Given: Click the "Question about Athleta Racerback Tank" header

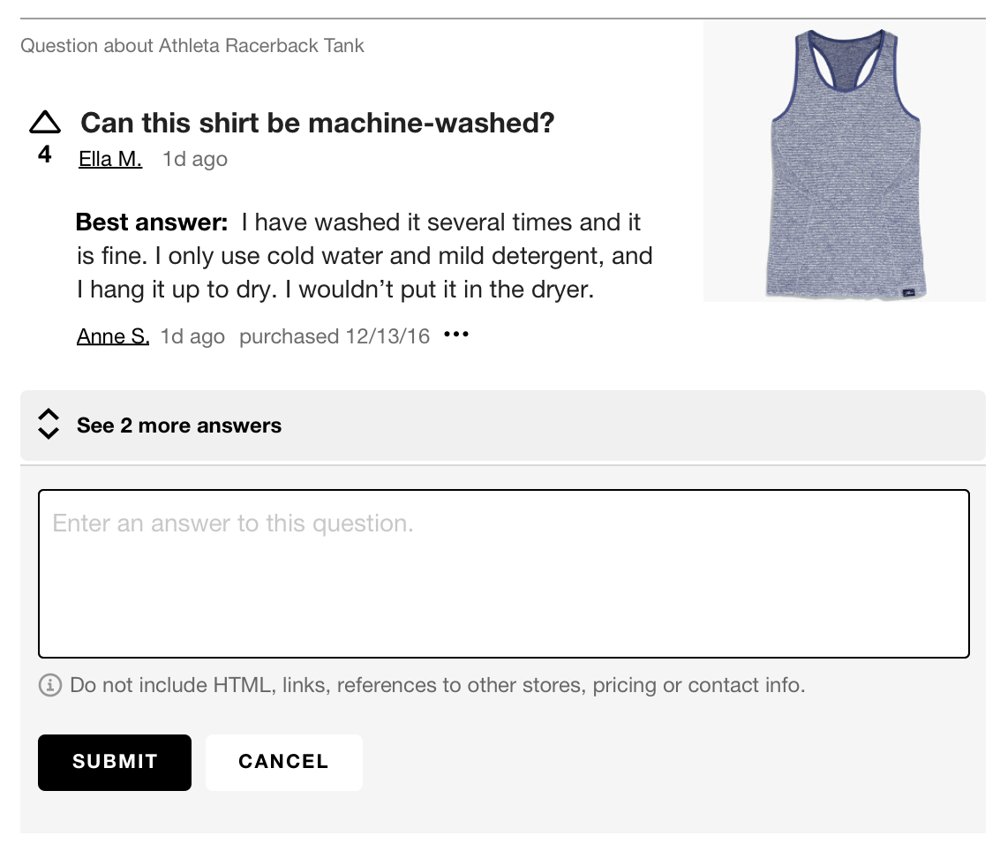Looking at the screenshot, I should click(192, 46).
